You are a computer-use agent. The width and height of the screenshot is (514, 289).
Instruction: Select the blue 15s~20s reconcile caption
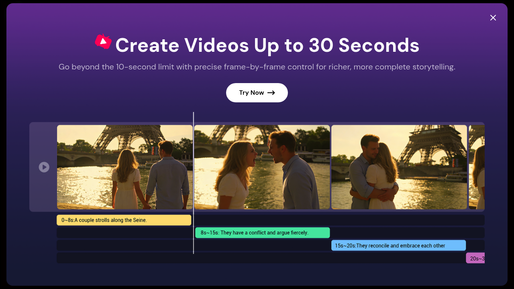398,245
